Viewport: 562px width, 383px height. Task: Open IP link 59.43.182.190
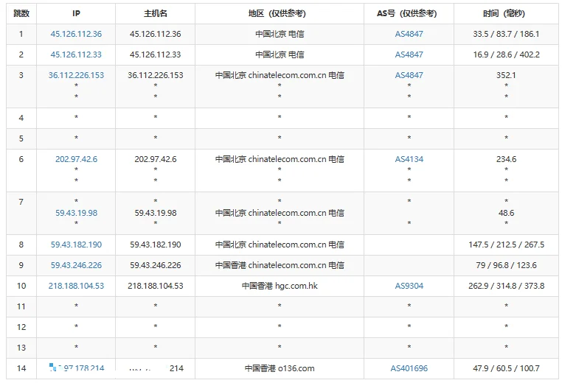click(76, 245)
